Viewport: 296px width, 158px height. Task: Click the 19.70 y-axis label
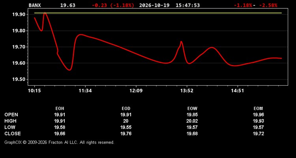click(x=19, y=47)
